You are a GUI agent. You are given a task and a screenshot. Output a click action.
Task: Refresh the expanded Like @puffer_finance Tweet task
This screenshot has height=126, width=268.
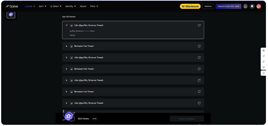[x=199, y=25]
